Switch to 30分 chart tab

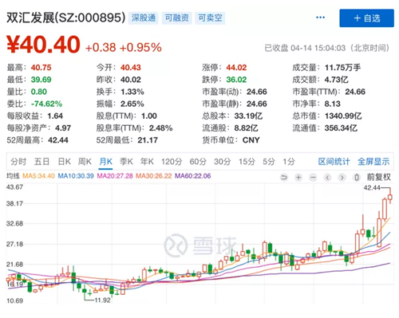pos(223,162)
